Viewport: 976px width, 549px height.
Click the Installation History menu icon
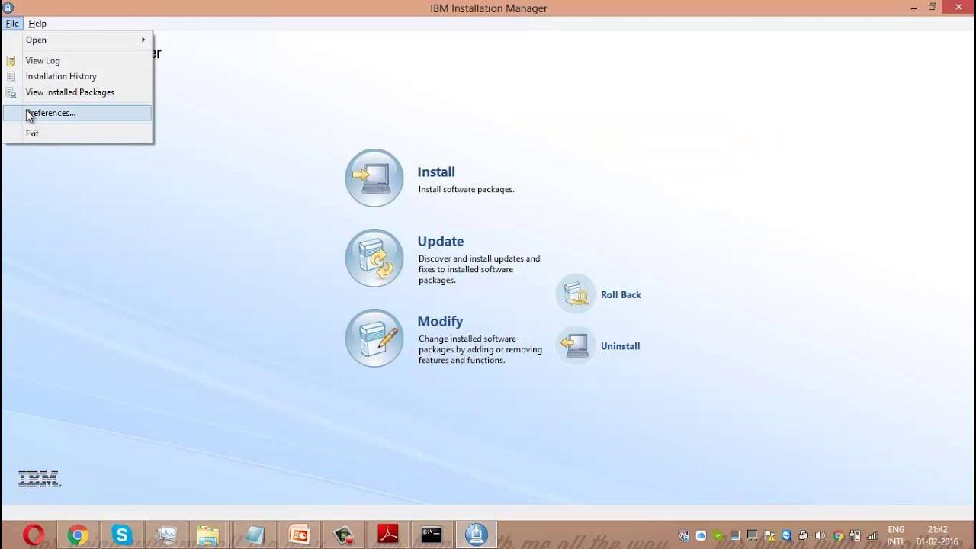coord(11,76)
